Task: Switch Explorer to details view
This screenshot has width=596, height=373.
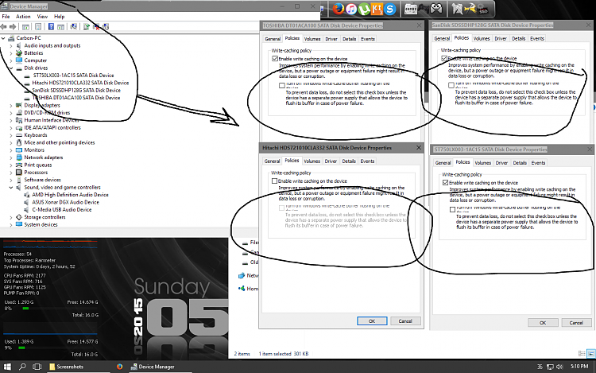Action: (582, 354)
